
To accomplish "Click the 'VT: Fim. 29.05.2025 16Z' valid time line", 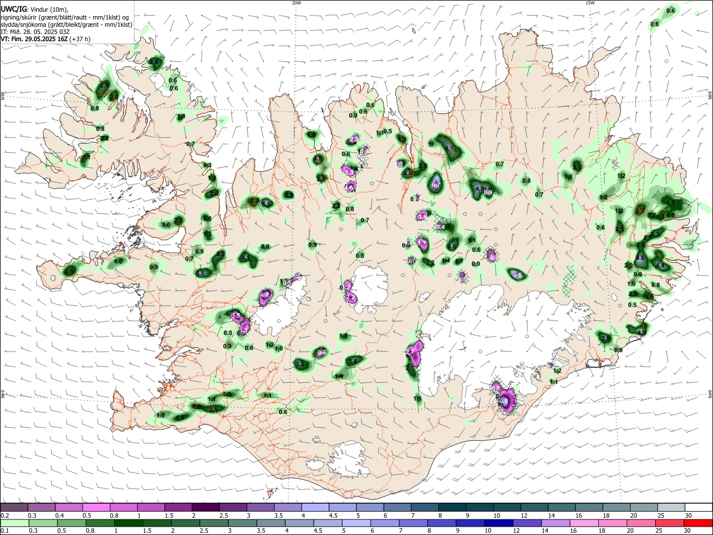I will [35, 39].
